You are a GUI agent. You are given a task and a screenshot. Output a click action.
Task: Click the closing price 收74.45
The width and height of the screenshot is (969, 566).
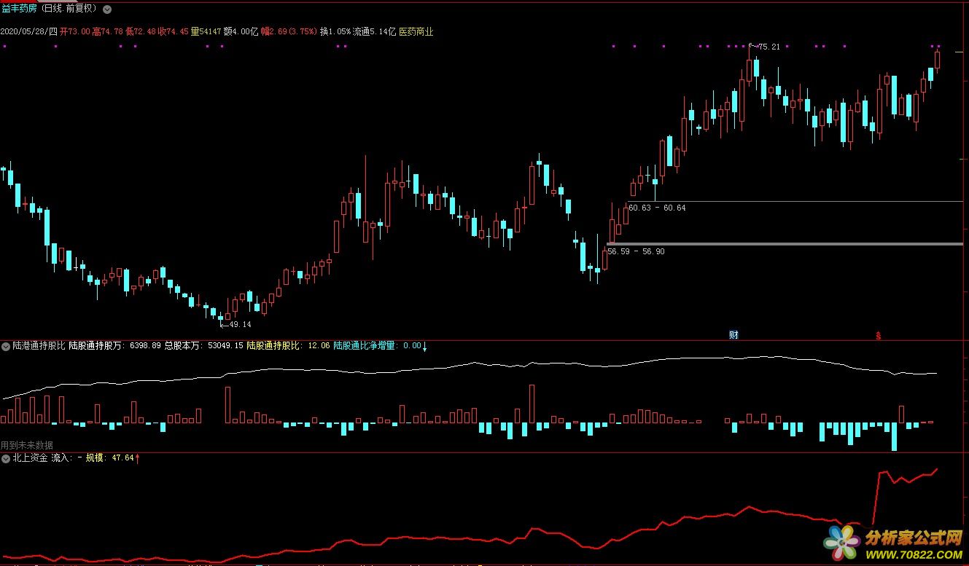point(174,32)
